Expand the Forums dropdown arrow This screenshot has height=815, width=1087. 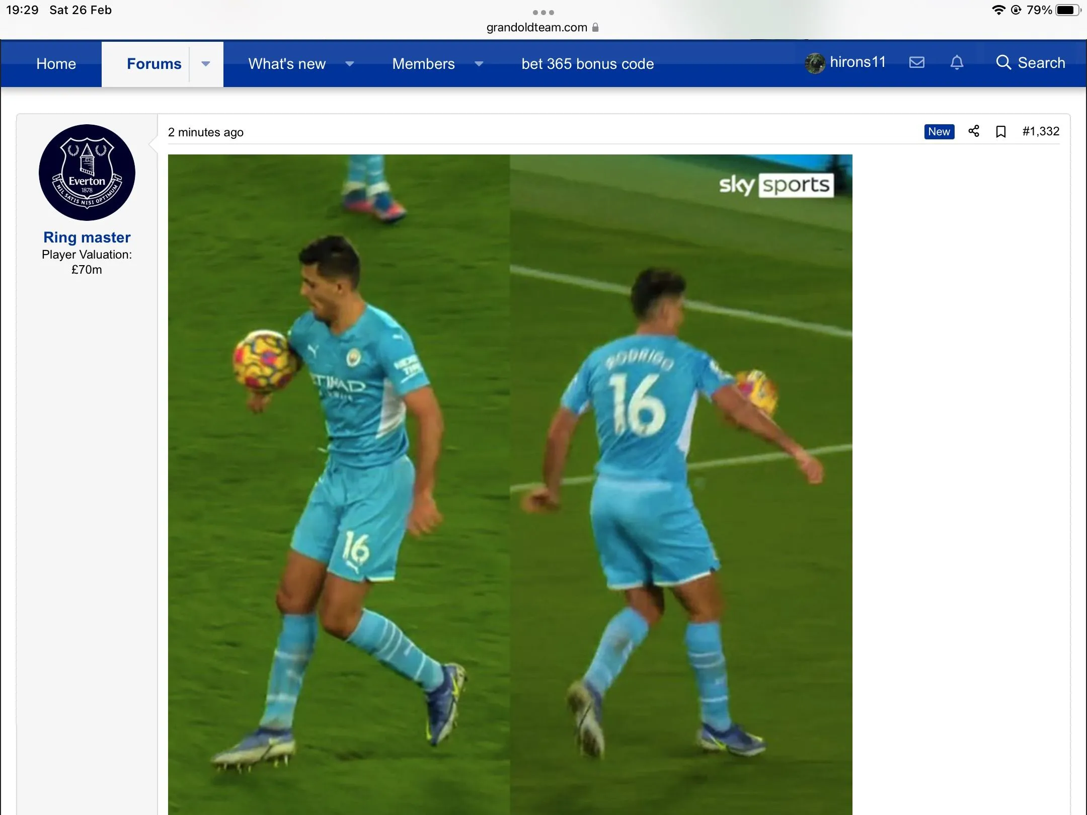coord(206,64)
